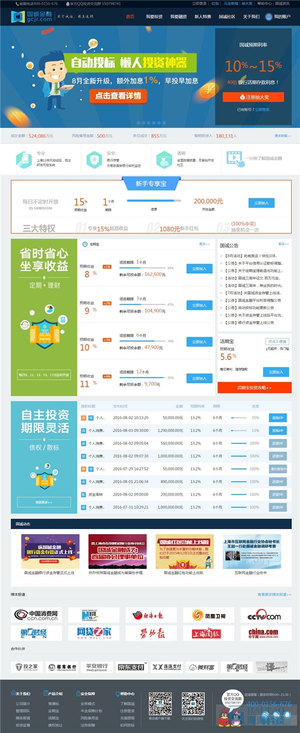Open the 招商银行 partner logo

(62, 667)
